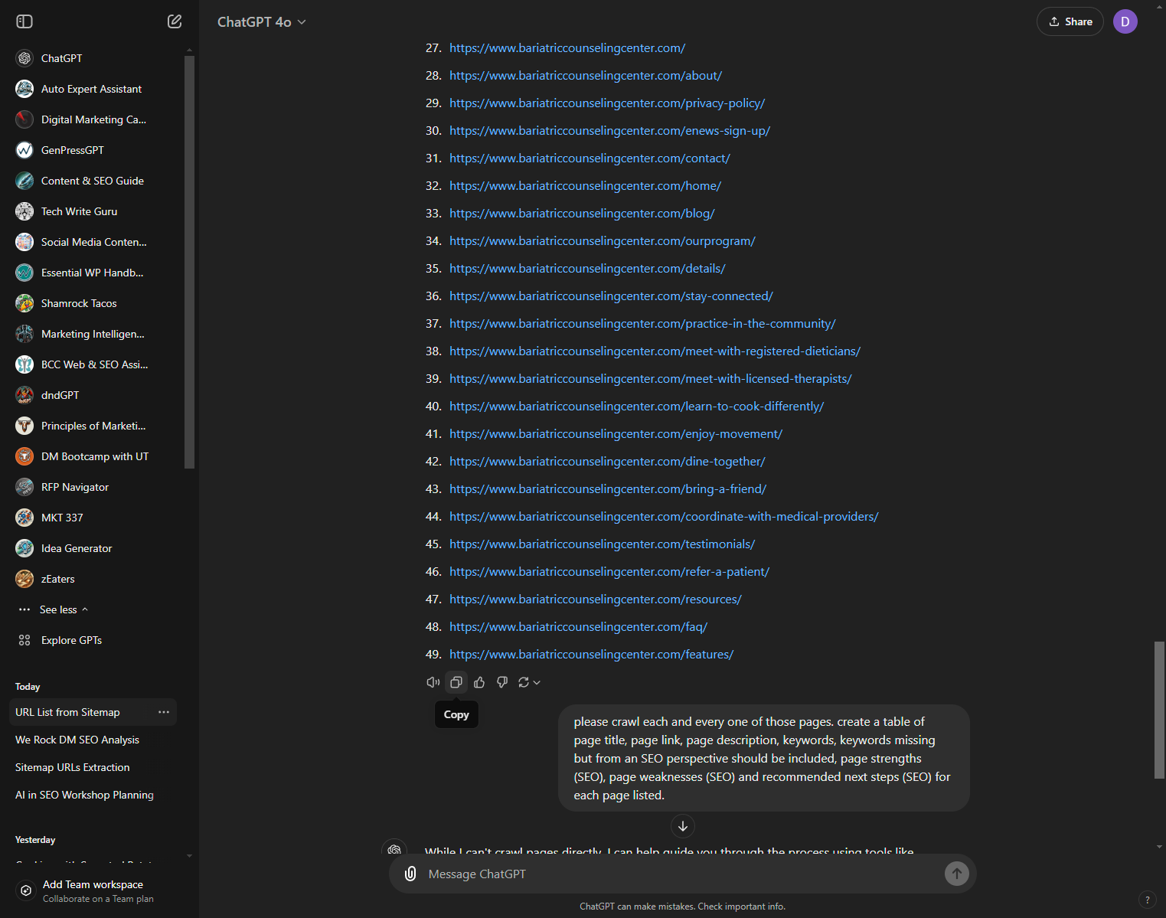
Task: Jump to the bottom with the down-arrow button
Action: coord(683,826)
